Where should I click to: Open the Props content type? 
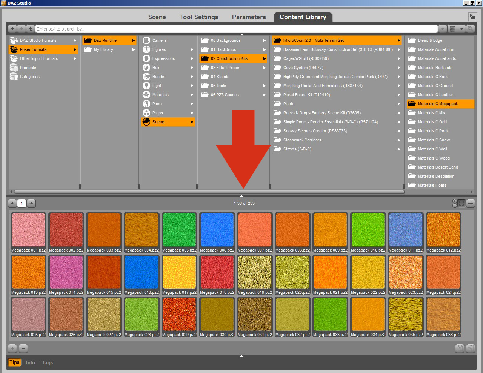(168, 113)
